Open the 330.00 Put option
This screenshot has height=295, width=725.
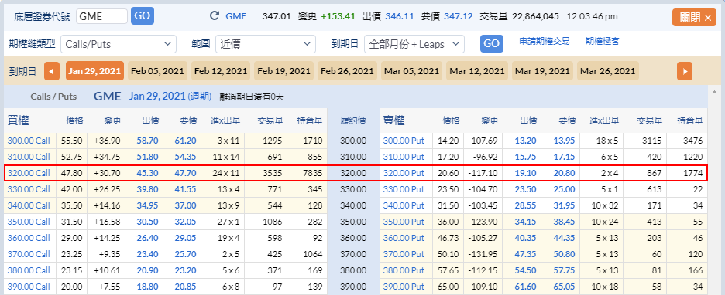[x=404, y=189]
